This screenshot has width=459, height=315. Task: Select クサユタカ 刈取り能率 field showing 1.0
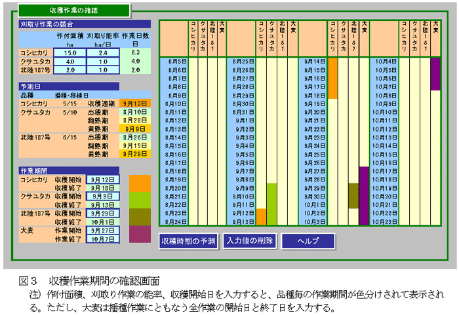tap(103, 62)
